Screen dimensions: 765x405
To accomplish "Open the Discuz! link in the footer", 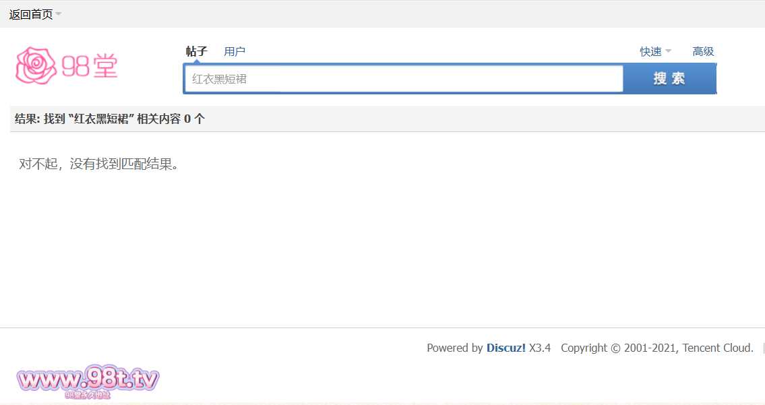I will (506, 348).
